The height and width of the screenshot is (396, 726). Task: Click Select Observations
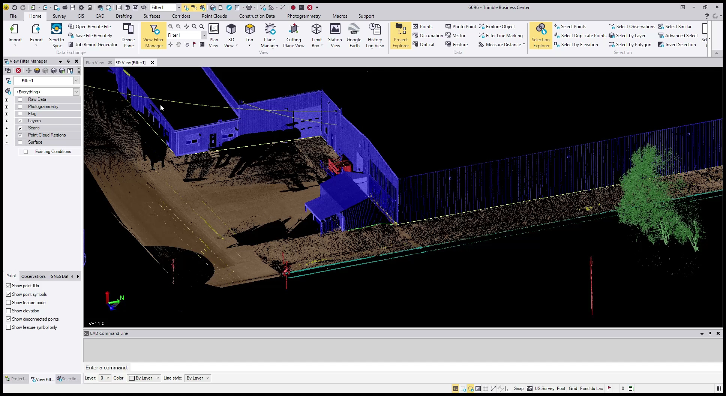[x=632, y=27]
